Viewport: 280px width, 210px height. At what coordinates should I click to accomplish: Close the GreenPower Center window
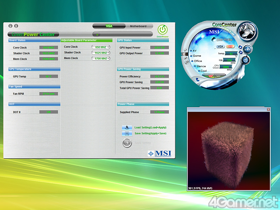(x=16, y=26)
